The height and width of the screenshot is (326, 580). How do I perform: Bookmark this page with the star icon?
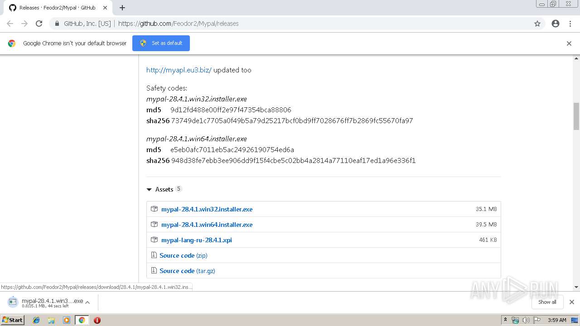(537, 24)
